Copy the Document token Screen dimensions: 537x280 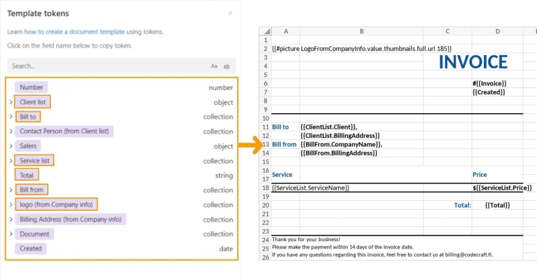point(34,234)
